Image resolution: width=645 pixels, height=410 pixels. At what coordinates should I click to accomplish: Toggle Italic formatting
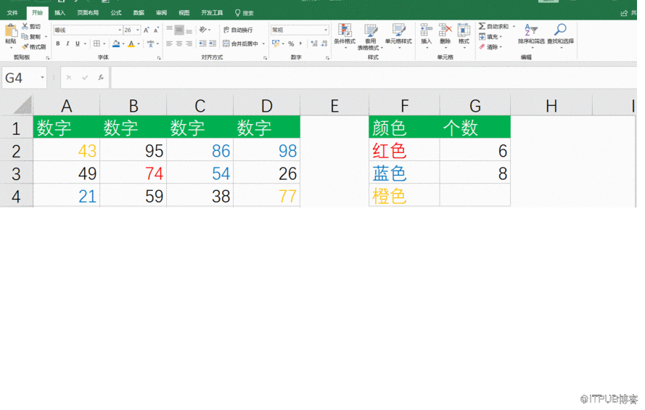tap(67, 44)
